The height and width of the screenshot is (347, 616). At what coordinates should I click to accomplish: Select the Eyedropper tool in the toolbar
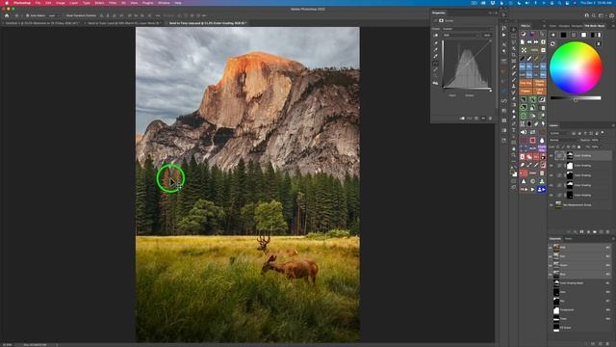[x=513, y=67]
